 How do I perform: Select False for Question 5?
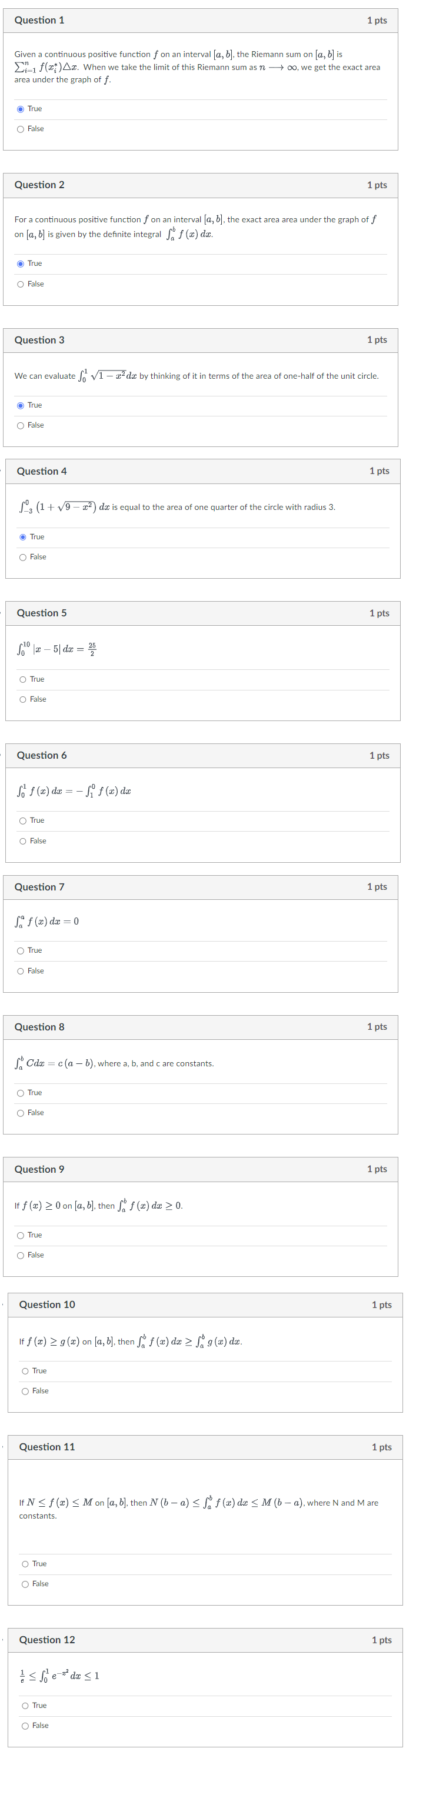[22, 699]
